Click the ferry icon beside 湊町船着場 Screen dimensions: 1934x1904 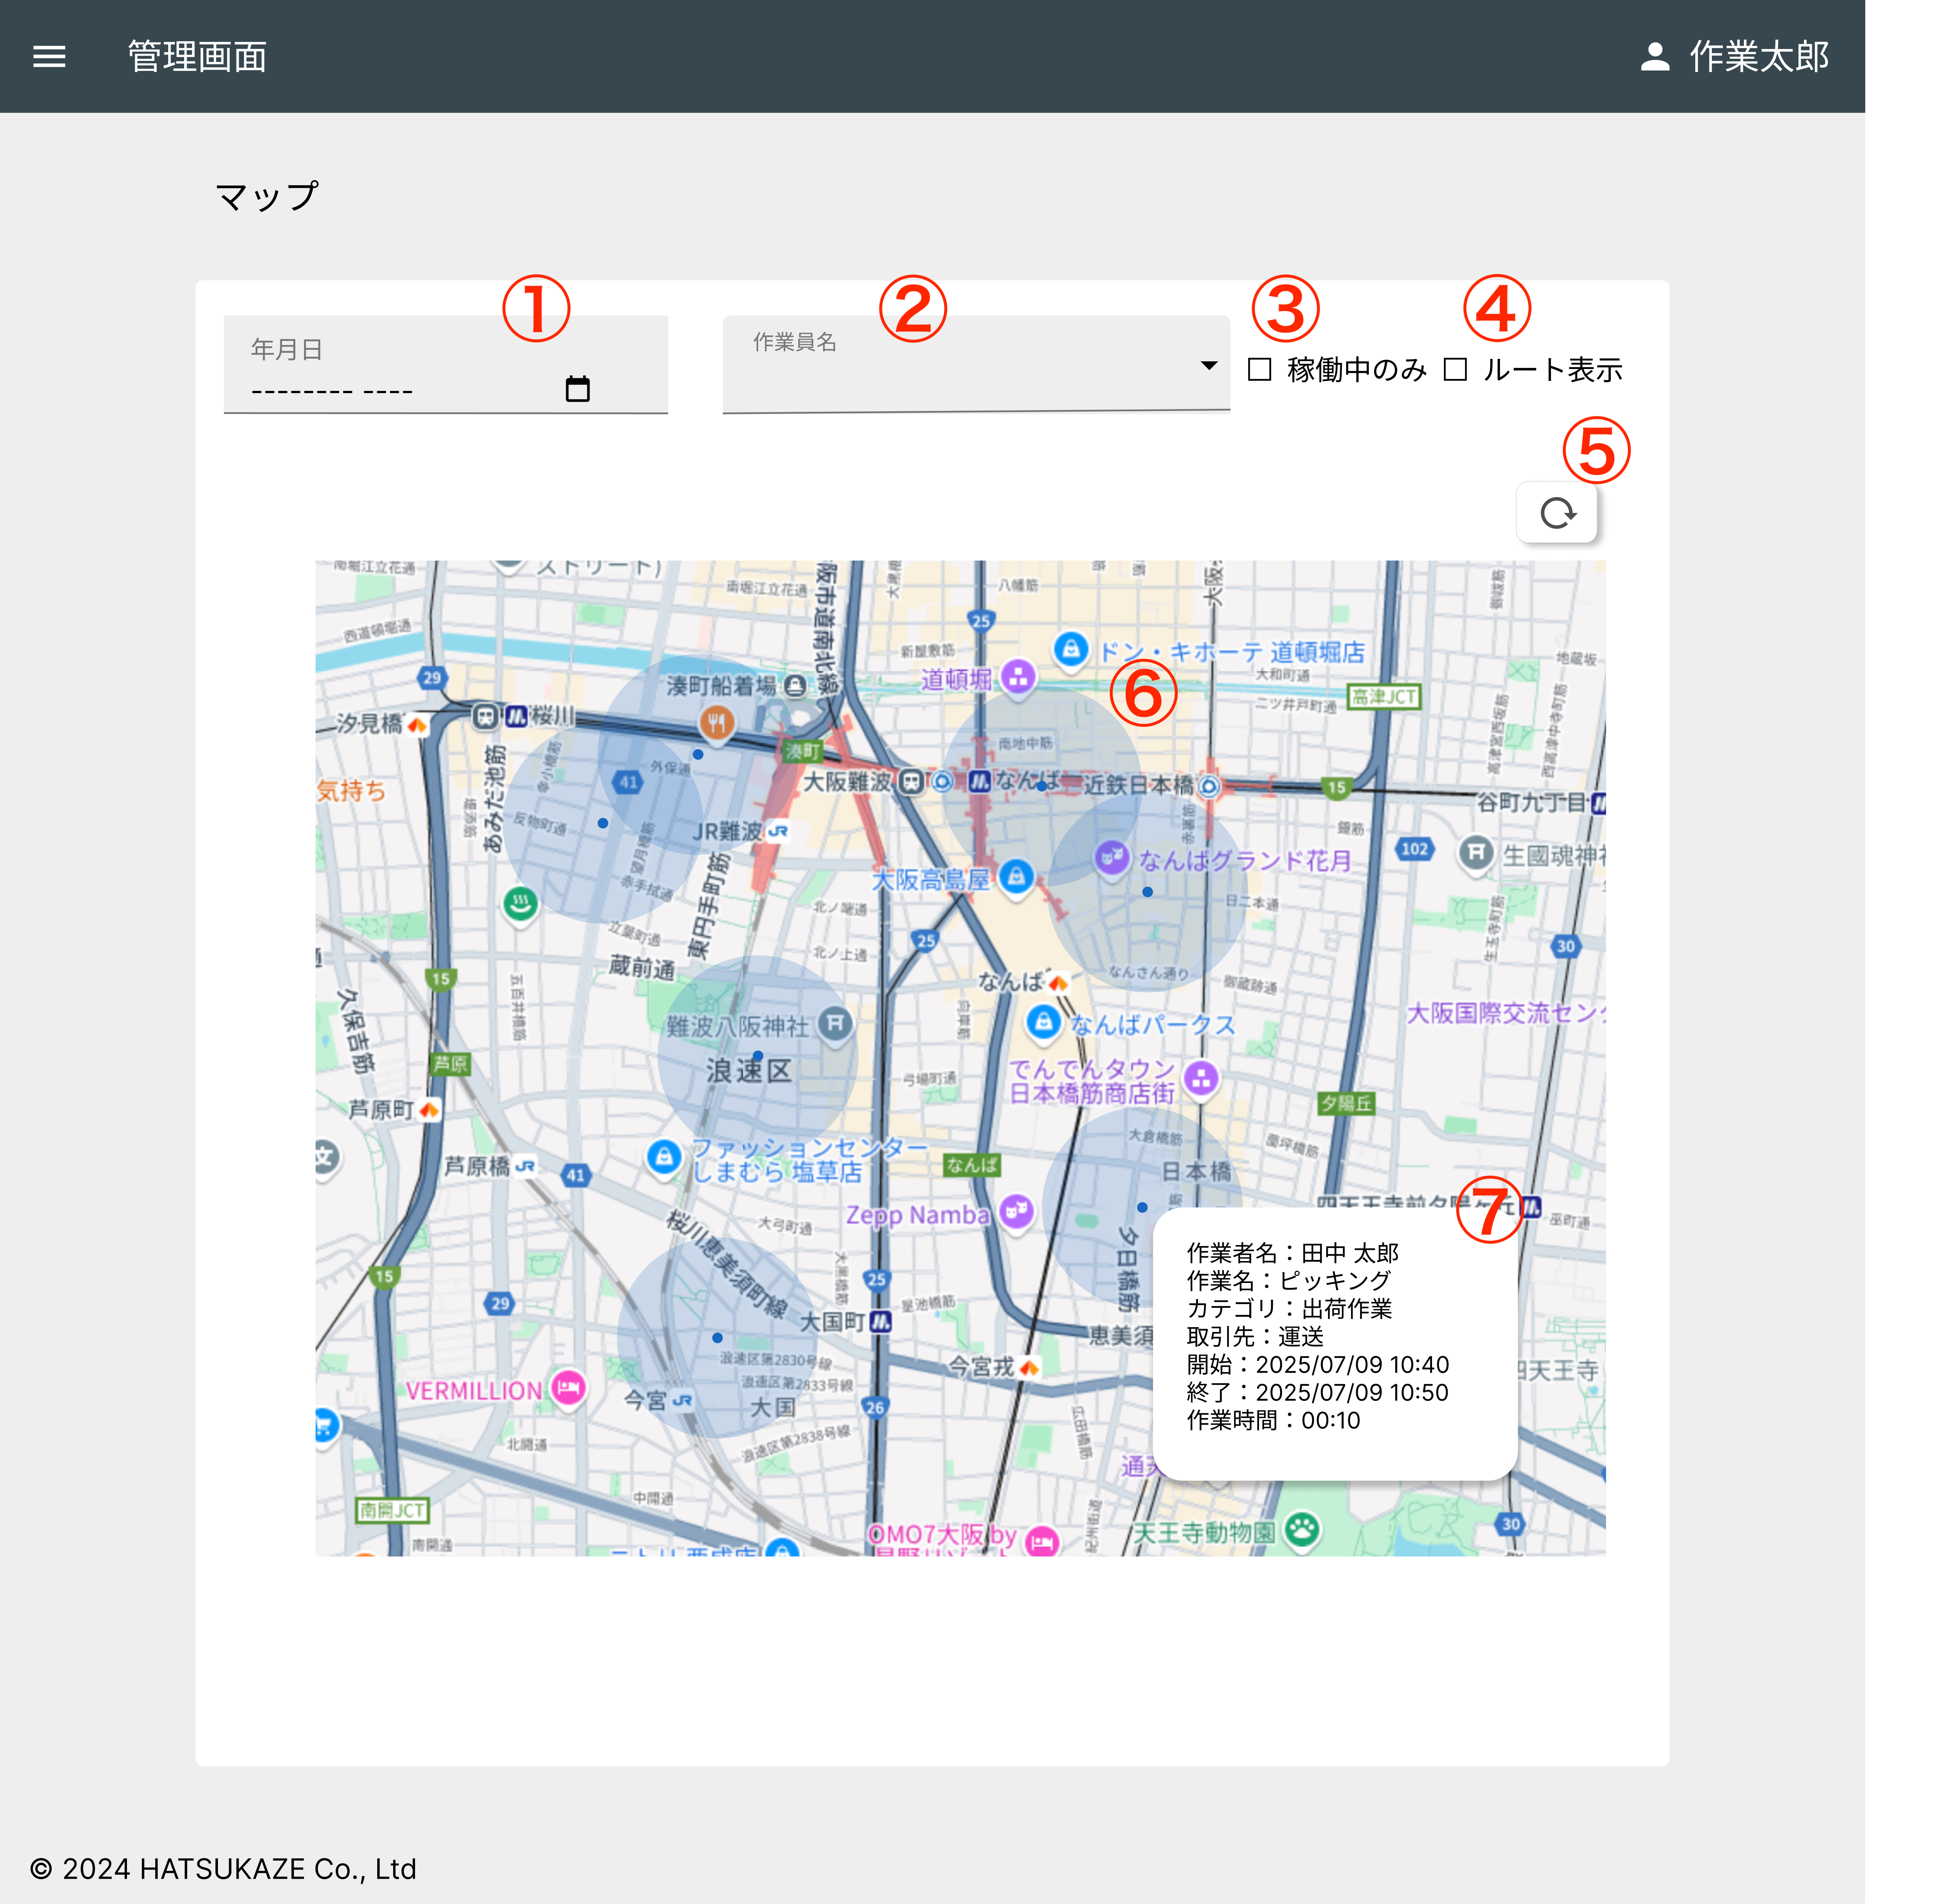click(795, 686)
